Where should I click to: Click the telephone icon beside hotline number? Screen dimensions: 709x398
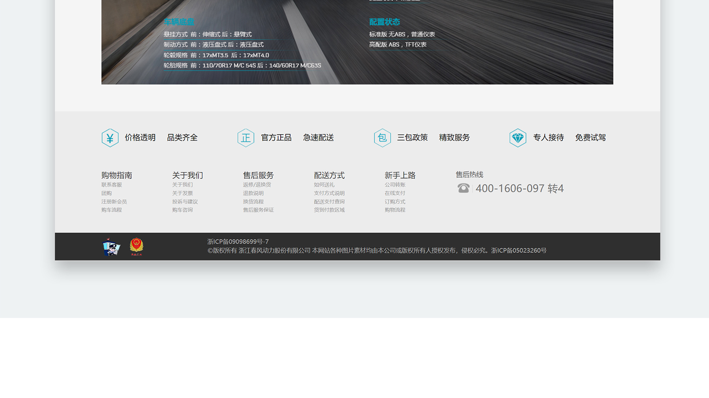464,188
